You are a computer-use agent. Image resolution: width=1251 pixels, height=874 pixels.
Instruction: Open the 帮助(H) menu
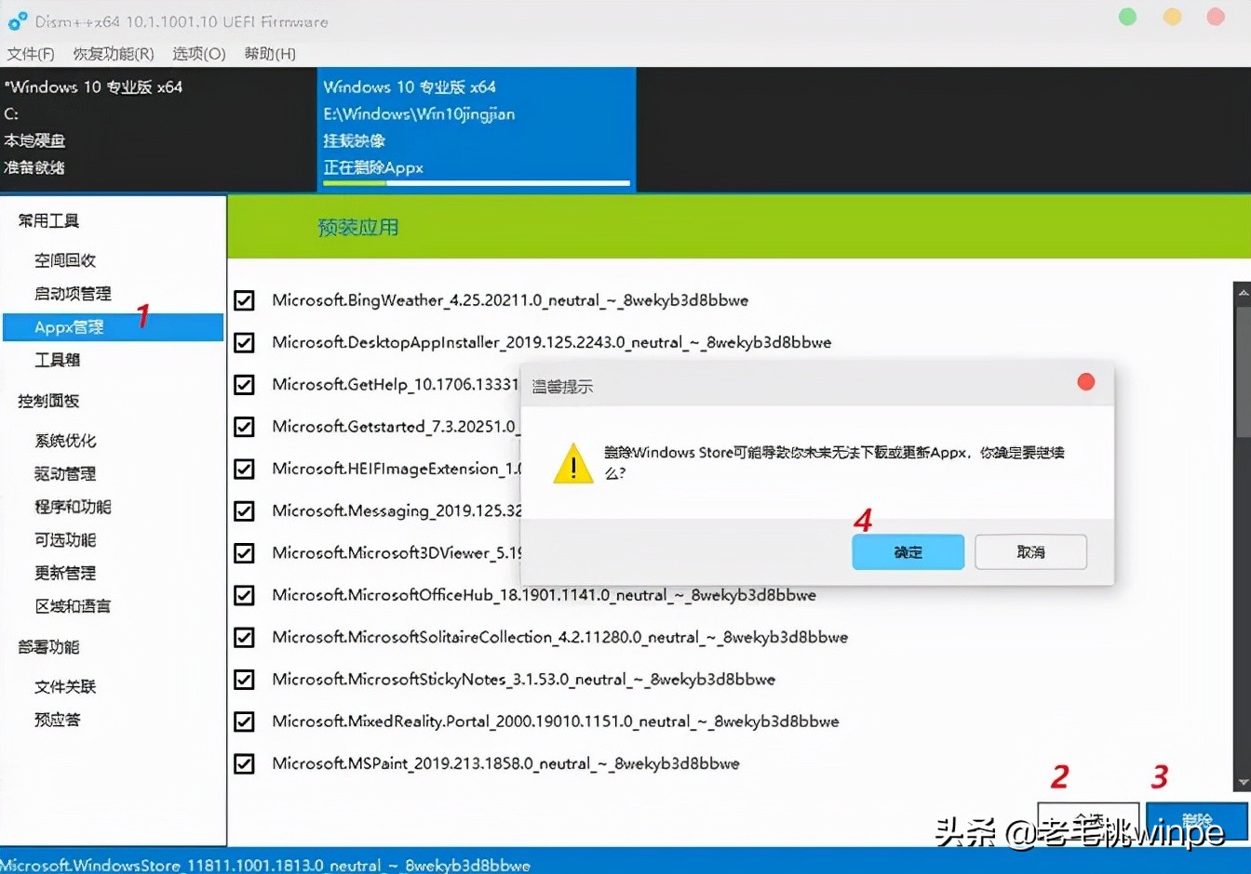[x=270, y=54]
